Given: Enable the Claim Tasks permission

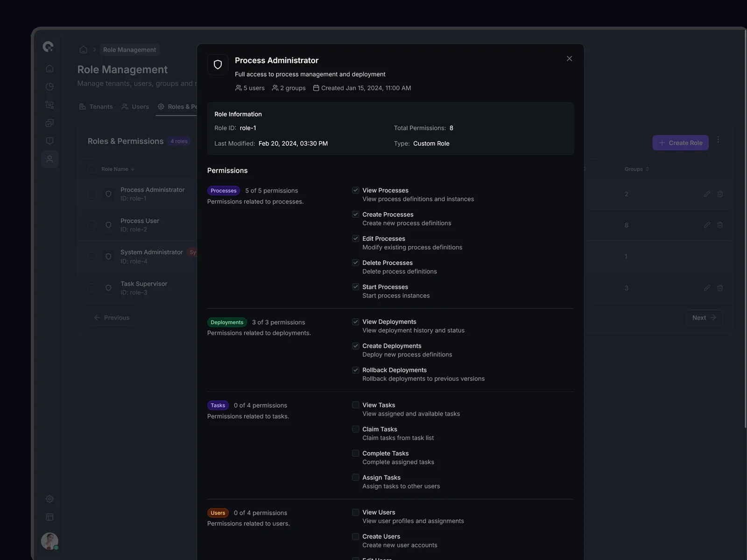Looking at the screenshot, I should click(x=356, y=429).
